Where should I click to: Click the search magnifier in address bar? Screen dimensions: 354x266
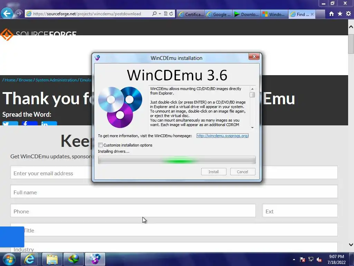(x=154, y=14)
